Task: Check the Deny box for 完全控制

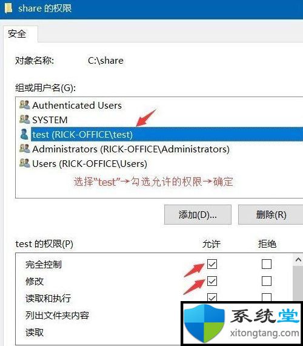Action: pos(267,264)
